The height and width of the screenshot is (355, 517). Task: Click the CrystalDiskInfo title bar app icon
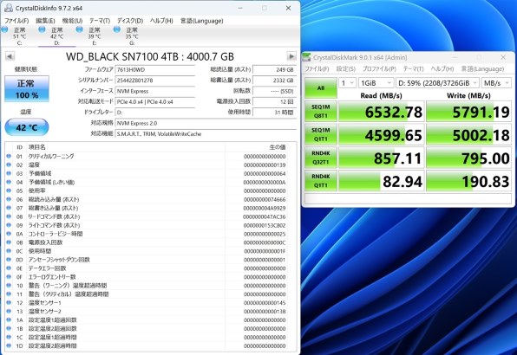[9, 8]
